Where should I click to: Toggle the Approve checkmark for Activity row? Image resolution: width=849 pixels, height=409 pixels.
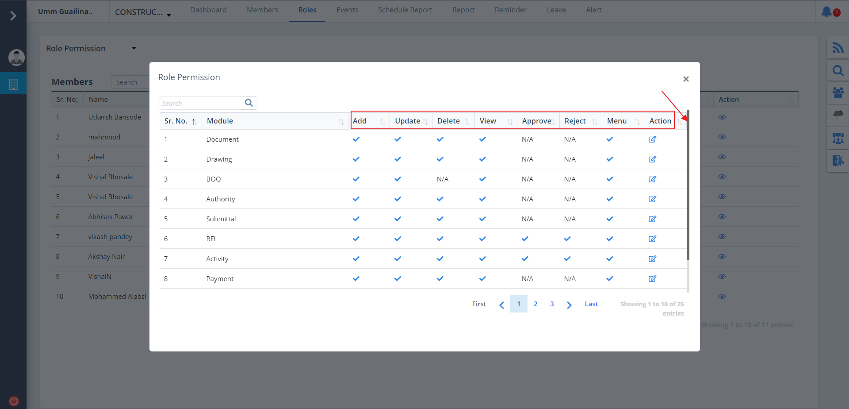(525, 259)
